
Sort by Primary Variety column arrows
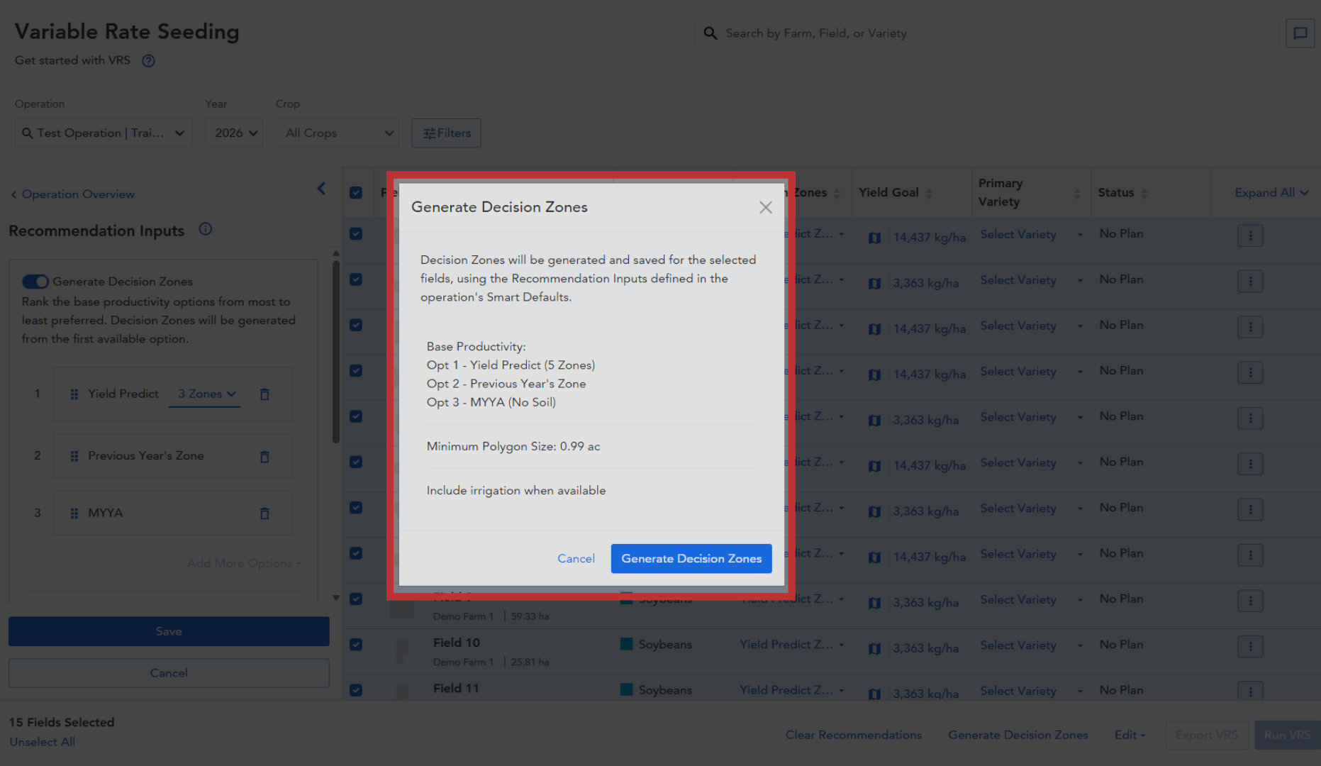click(1077, 194)
